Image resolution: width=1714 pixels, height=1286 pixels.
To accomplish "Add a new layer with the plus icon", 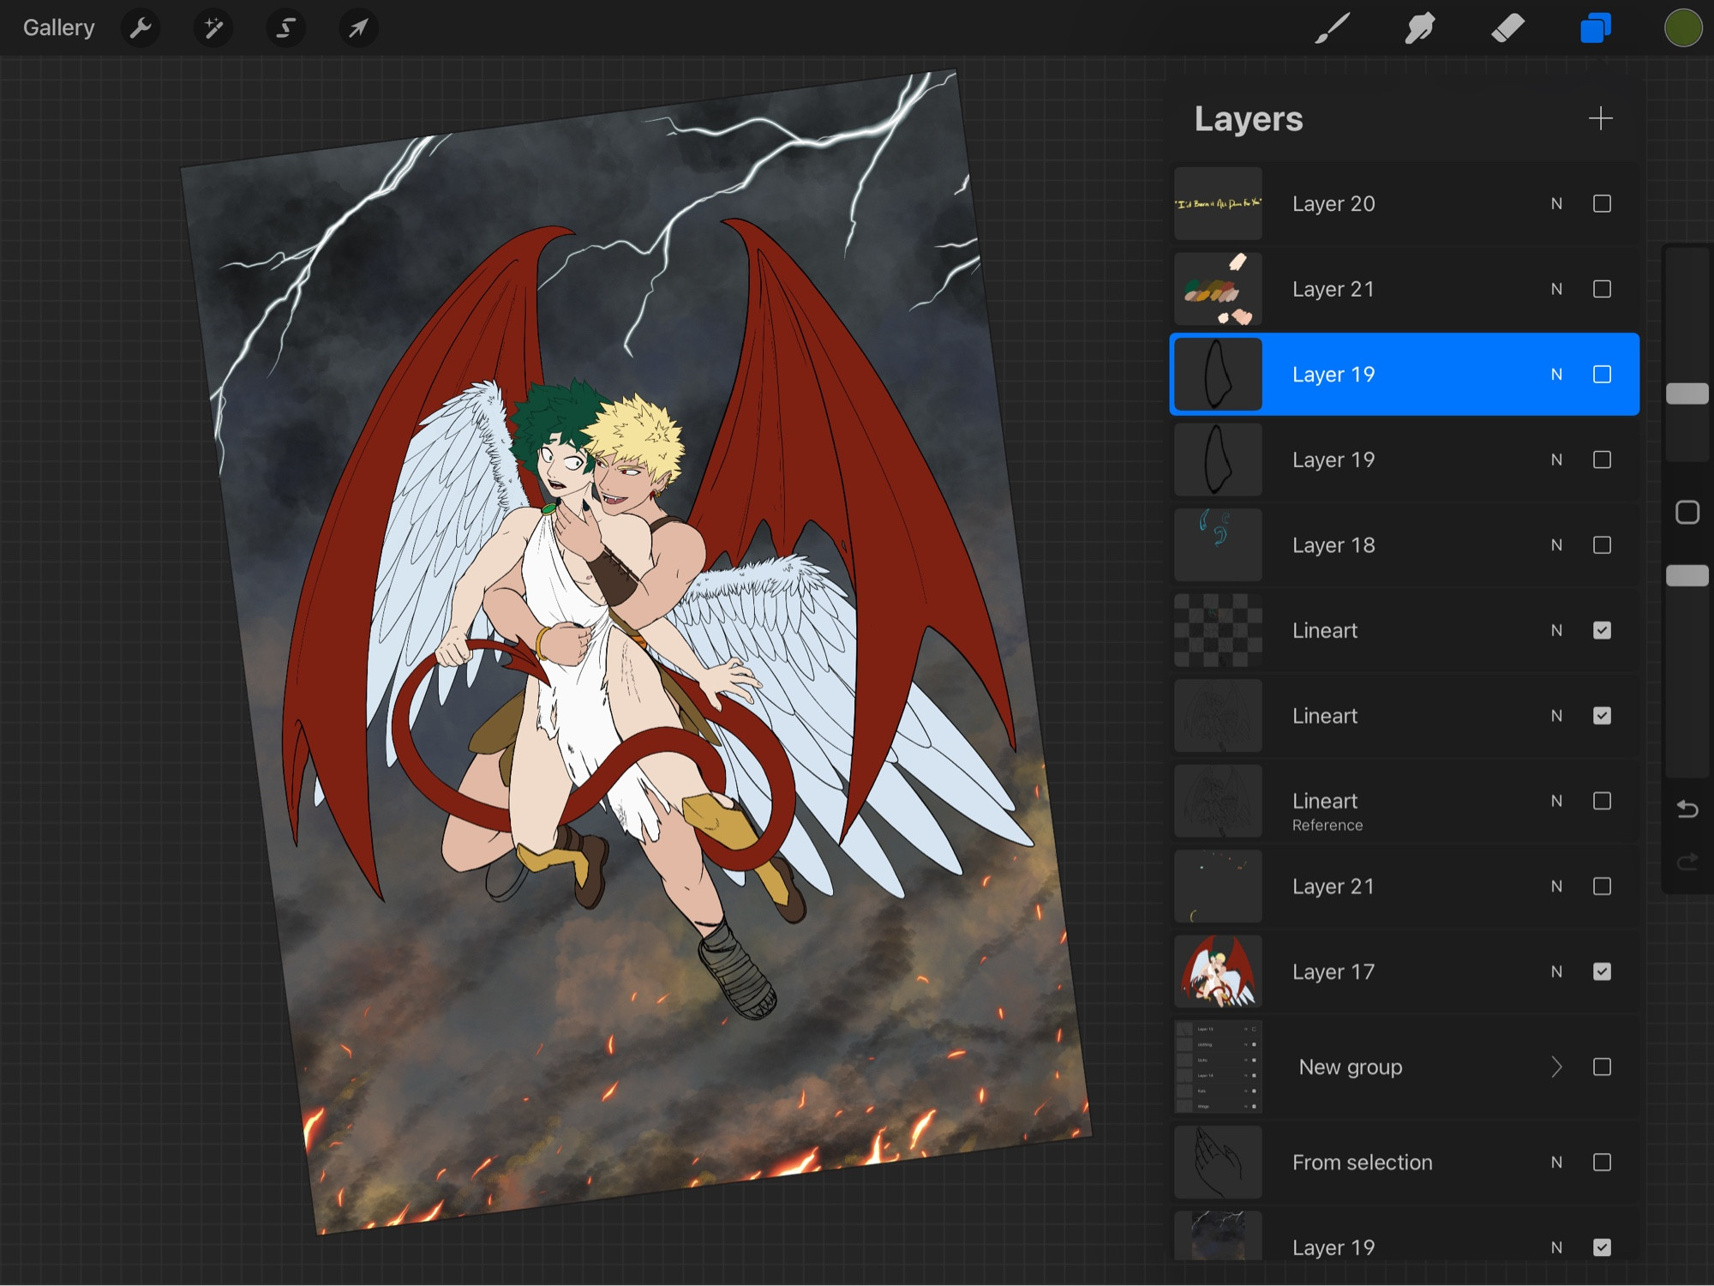I will [1600, 118].
